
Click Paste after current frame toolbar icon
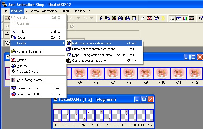point(127,18)
